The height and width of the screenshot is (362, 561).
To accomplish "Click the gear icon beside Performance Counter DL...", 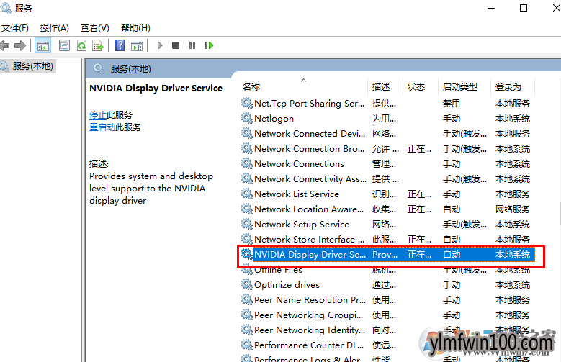I will point(247,345).
